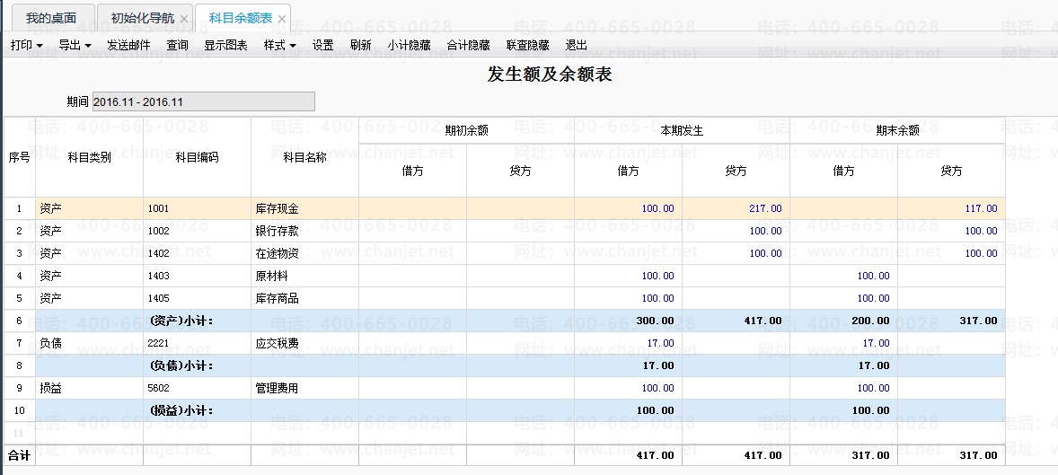Click 查询 in the toolbar
The width and height of the screenshot is (1058, 475).
[x=178, y=45]
